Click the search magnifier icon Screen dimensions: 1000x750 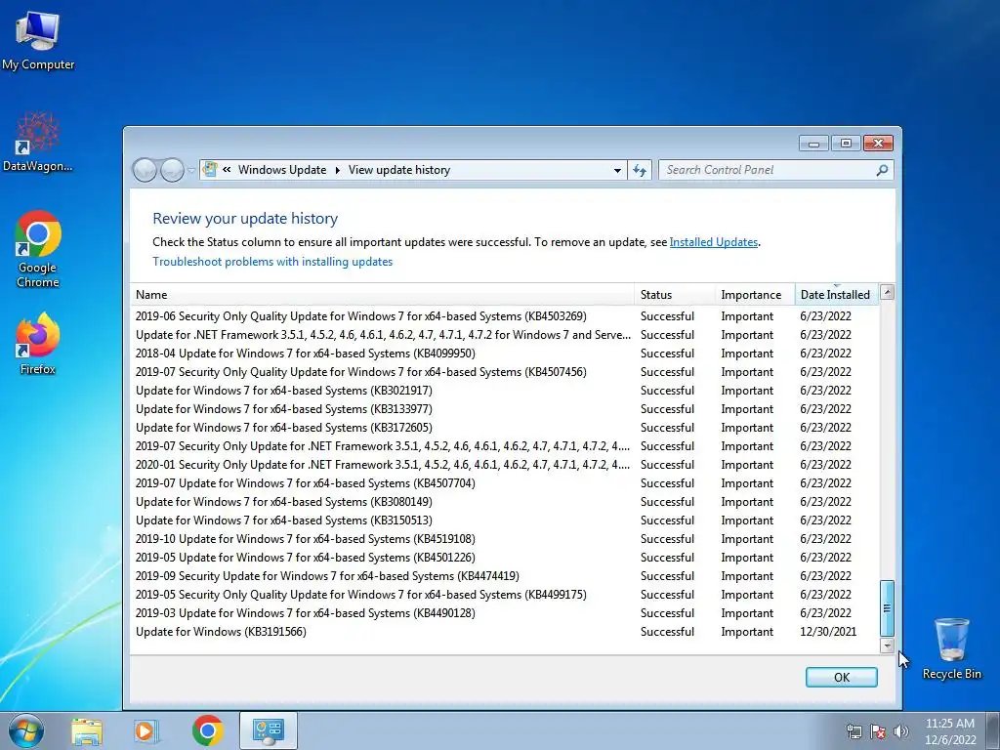(x=882, y=170)
